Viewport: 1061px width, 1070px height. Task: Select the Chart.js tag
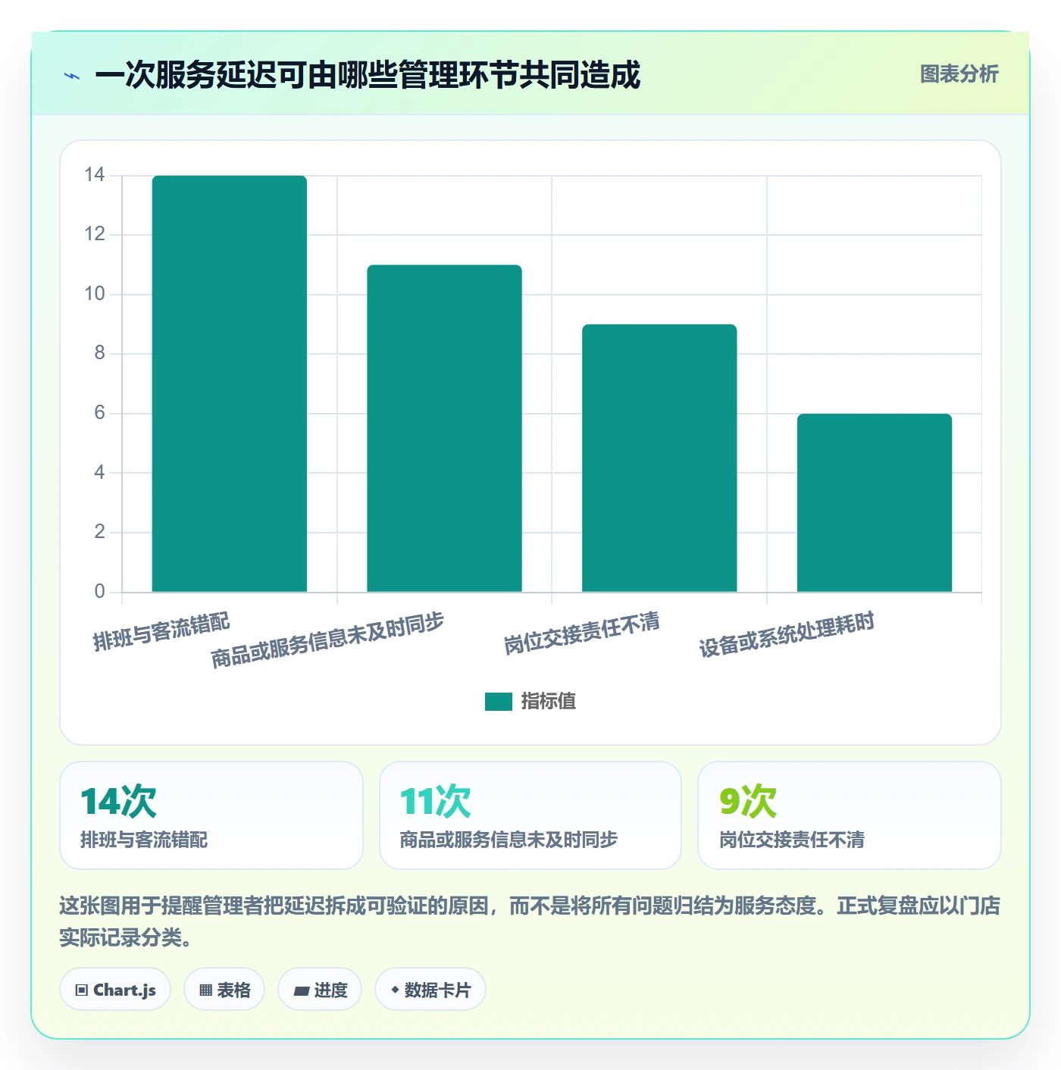pos(115,990)
